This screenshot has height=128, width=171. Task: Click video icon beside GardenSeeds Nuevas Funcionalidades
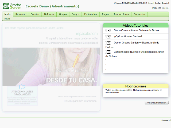(108, 52)
